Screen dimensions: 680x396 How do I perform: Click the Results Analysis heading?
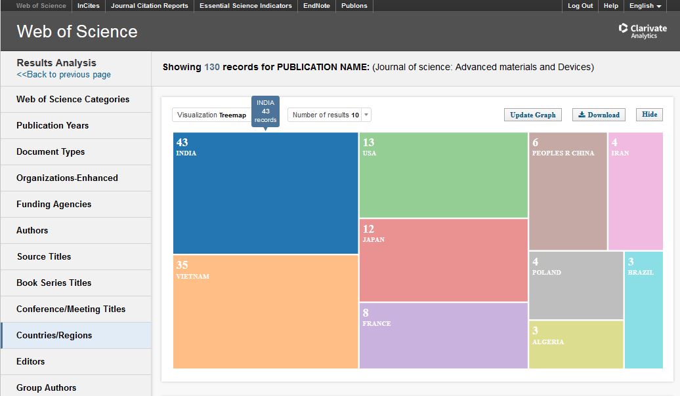tap(56, 63)
